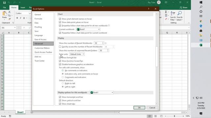Toggle Properties follow chart data point for current workbook
The height and width of the screenshot is (118, 211).
(60, 33)
